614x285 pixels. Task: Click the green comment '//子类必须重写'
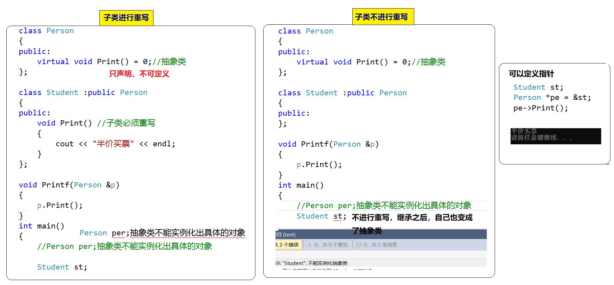tap(126, 123)
